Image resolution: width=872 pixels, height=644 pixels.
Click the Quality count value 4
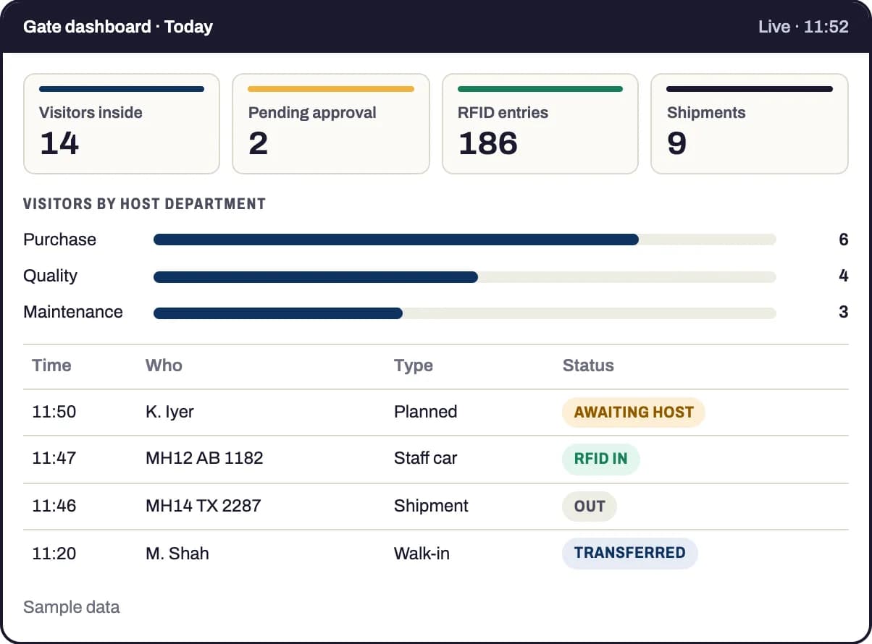click(x=843, y=276)
